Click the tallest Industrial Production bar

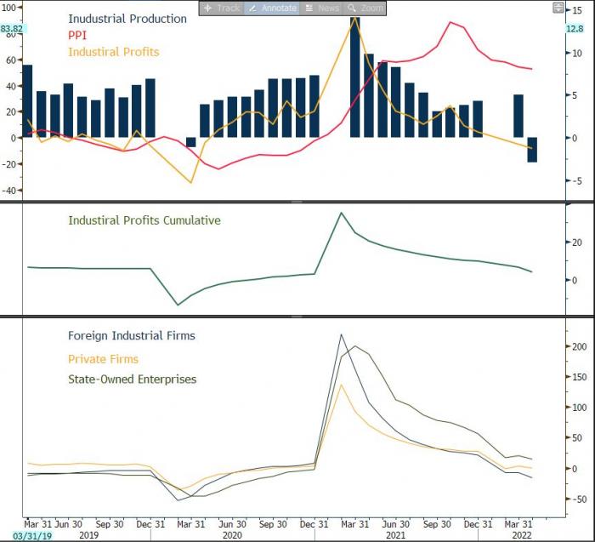coord(354,77)
